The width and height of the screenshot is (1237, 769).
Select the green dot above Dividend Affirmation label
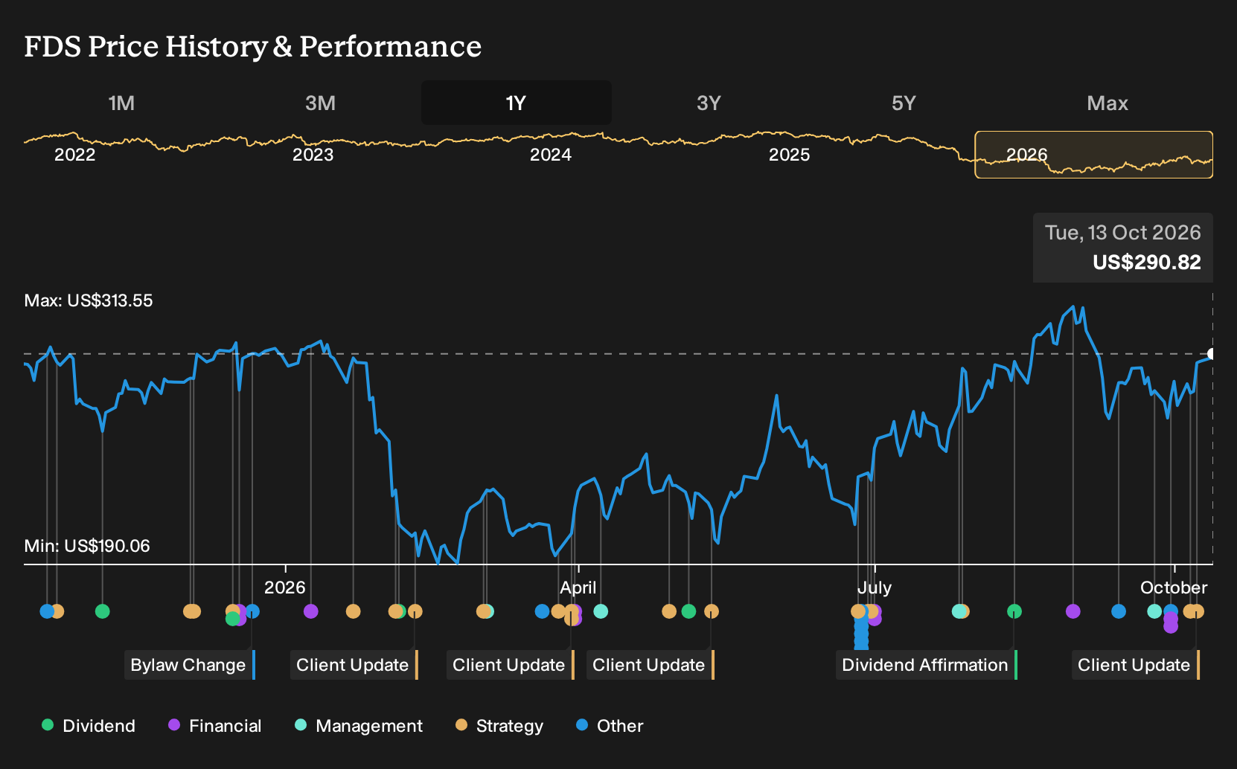(x=1014, y=611)
